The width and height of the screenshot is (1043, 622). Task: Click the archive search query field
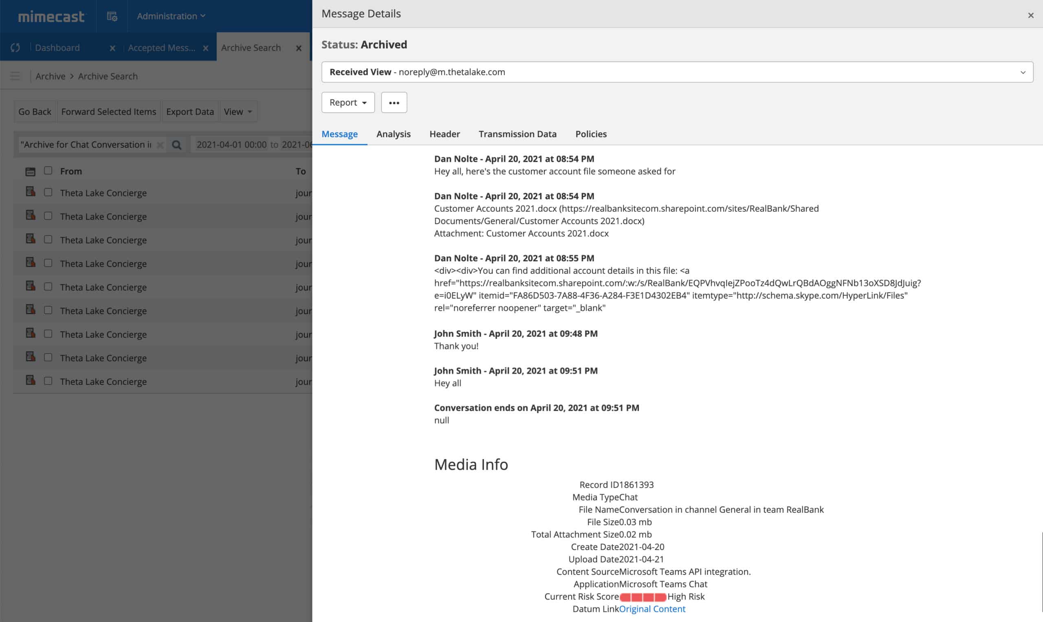[86, 145]
